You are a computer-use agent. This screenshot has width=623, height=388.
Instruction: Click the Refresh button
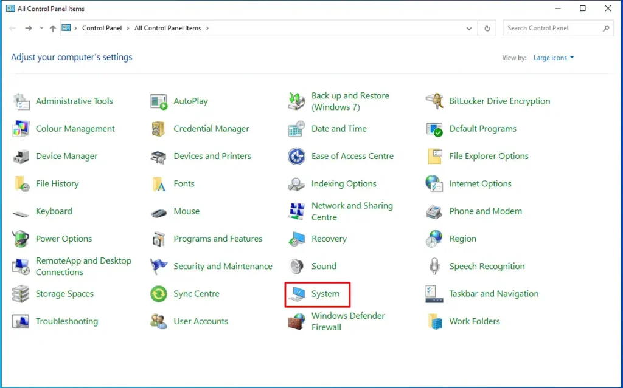[x=487, y=29]
